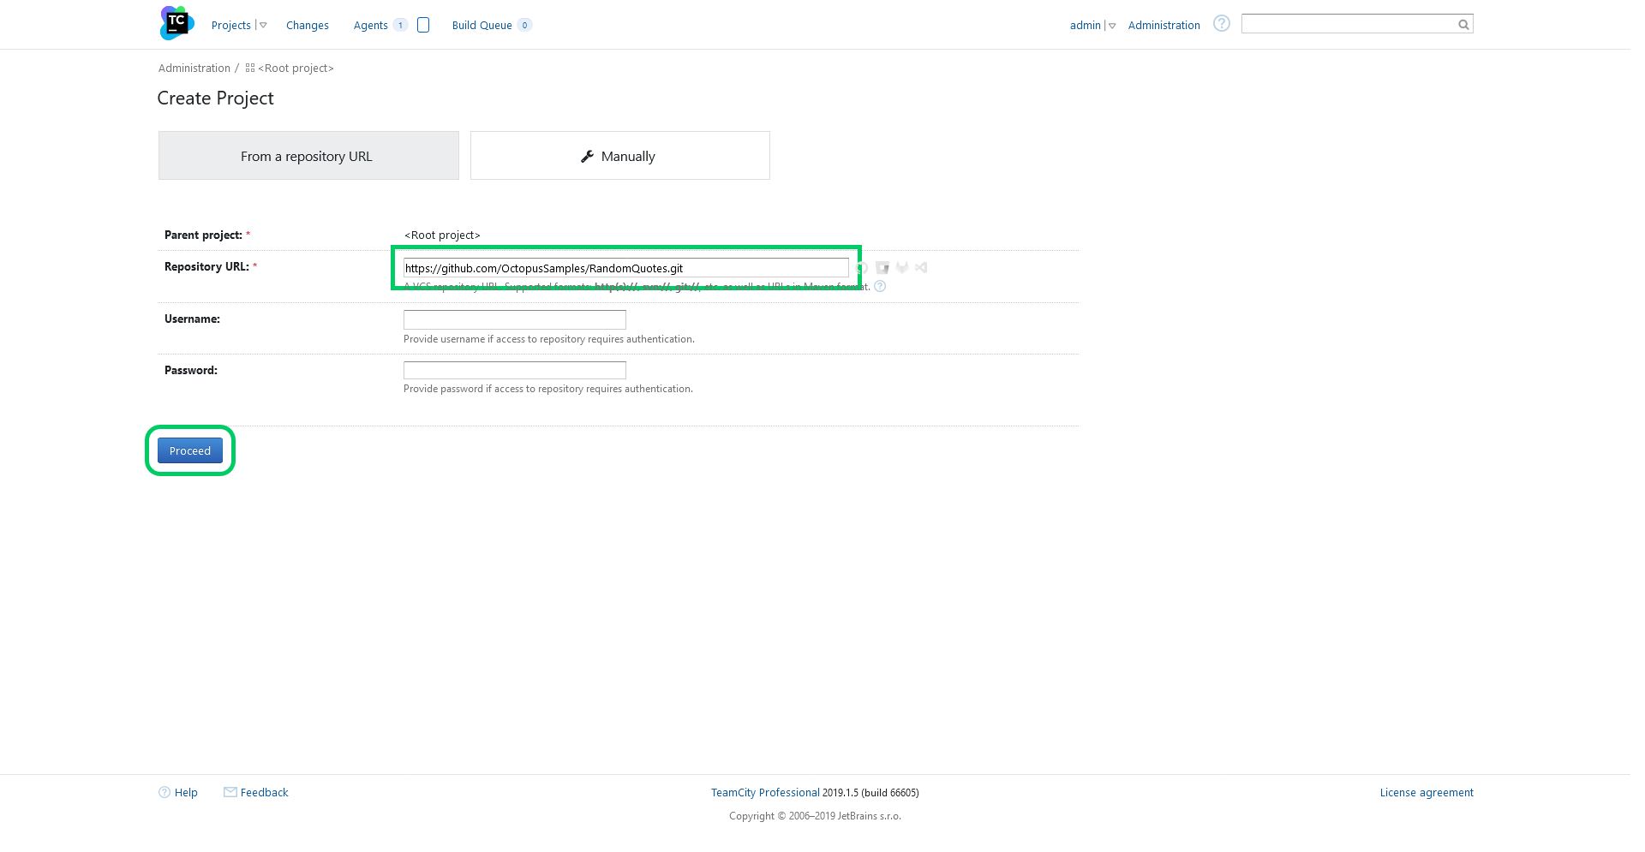Open the Agents page
The width and height of the screenshot is (1645, 852).
click(x=370, y=26)
